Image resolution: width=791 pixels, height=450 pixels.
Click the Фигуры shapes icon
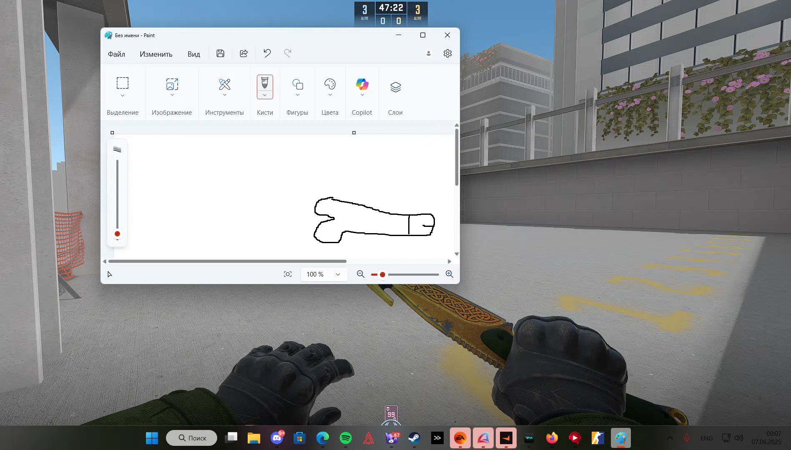click(x=298, y=84)
